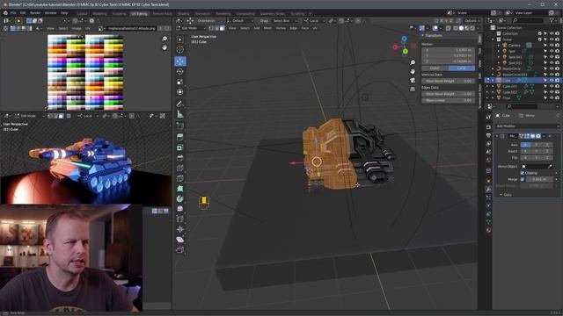Screen dimensions: 563x316
Task: Select the Scale tool in viewport toolbar
Action: coord(180,82)
